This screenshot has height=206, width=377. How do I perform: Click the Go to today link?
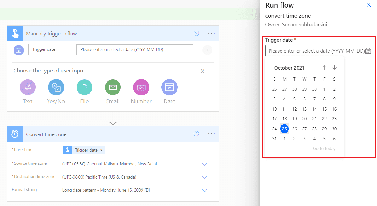pyautogui.click(x=324, y=148)
